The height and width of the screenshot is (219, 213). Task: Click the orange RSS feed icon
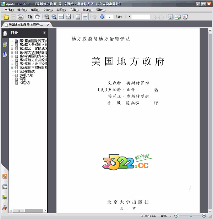click(x=5, y=176)
